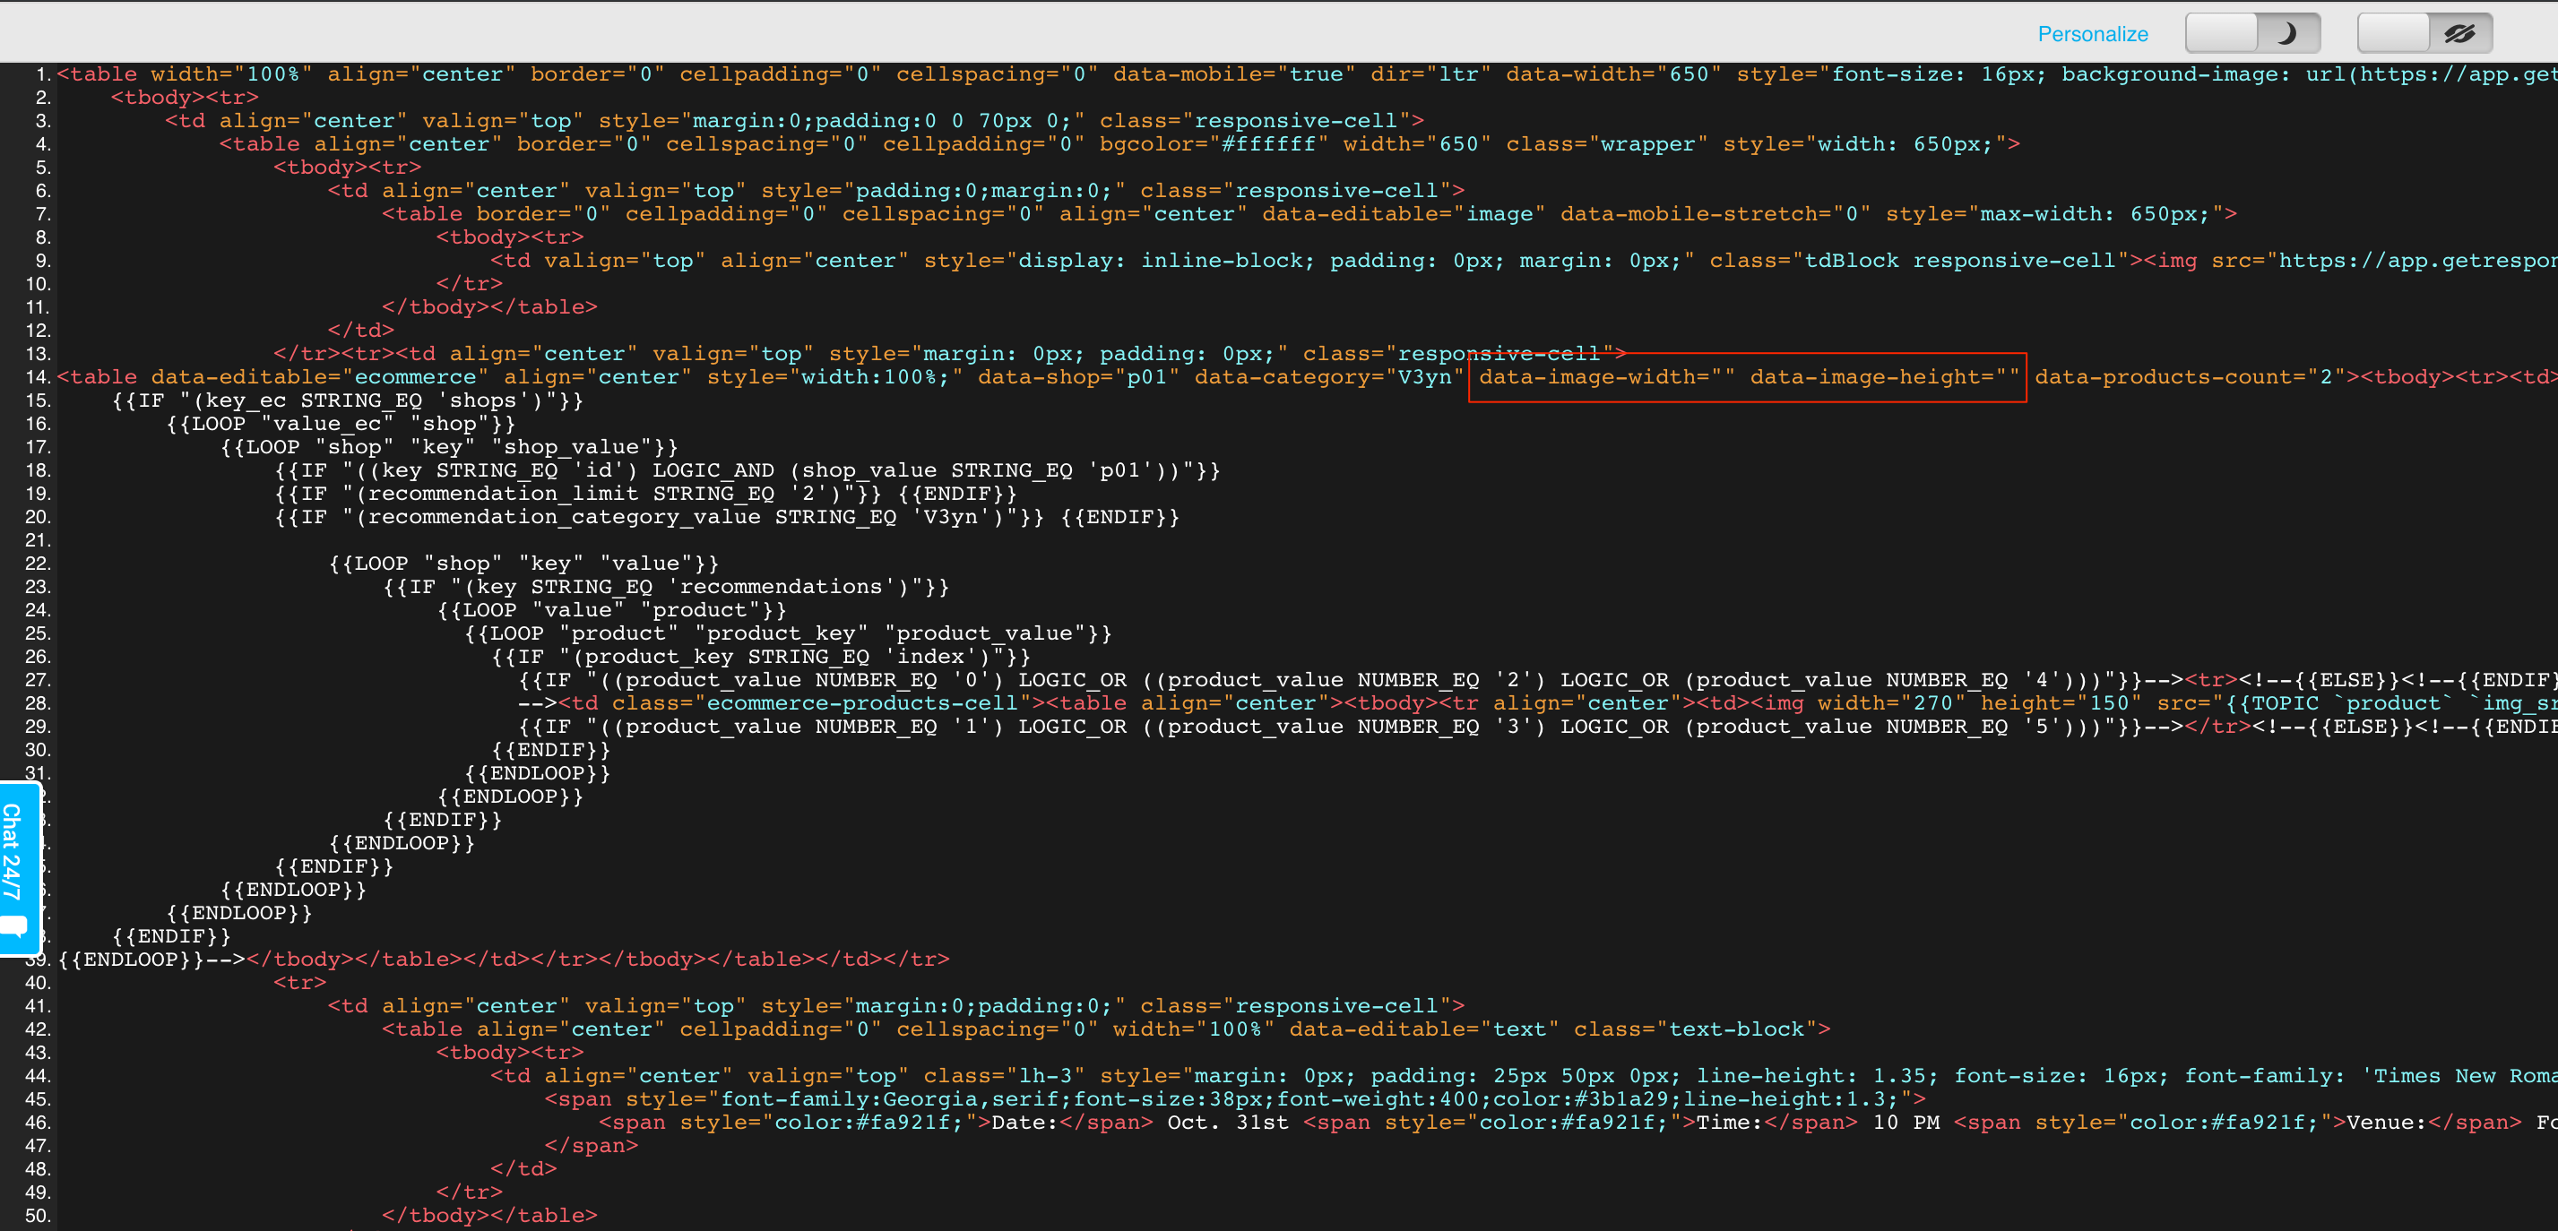Click "10 PM" text on line 46
This screenshot has height=1231, width=2558.
coord(1906,1123)
